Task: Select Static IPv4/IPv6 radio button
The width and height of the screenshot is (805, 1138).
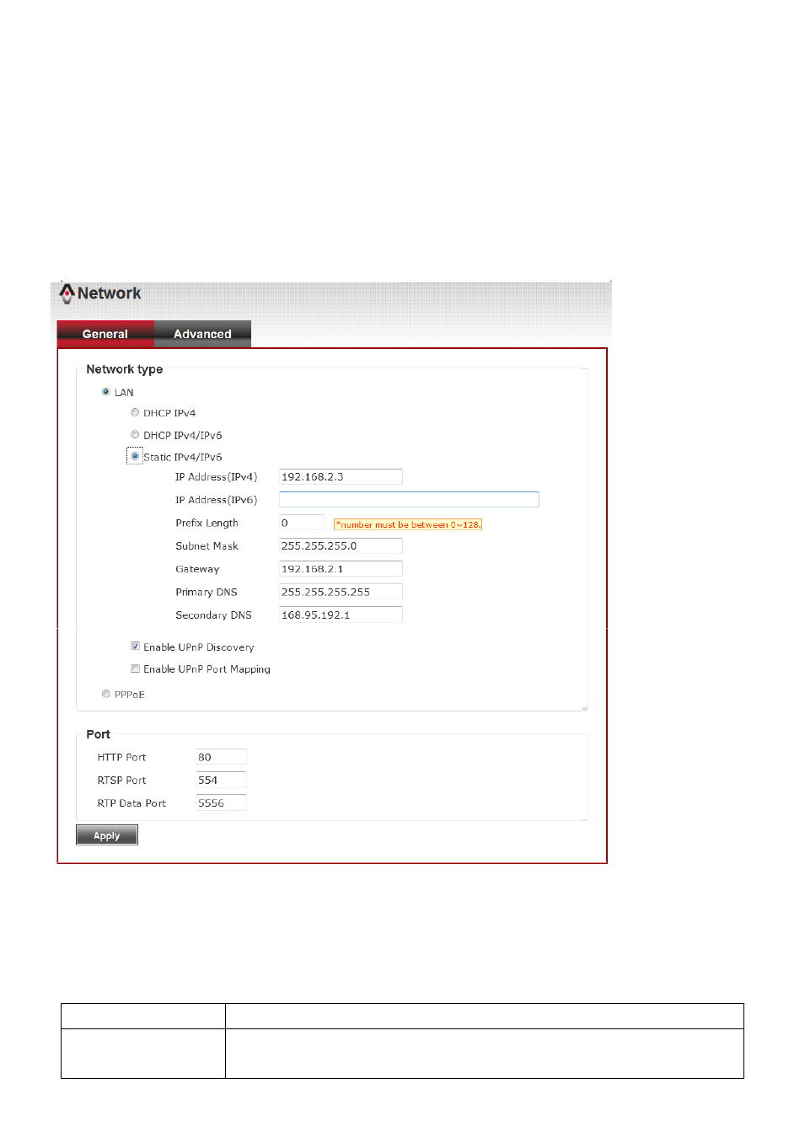Action: 135,456
